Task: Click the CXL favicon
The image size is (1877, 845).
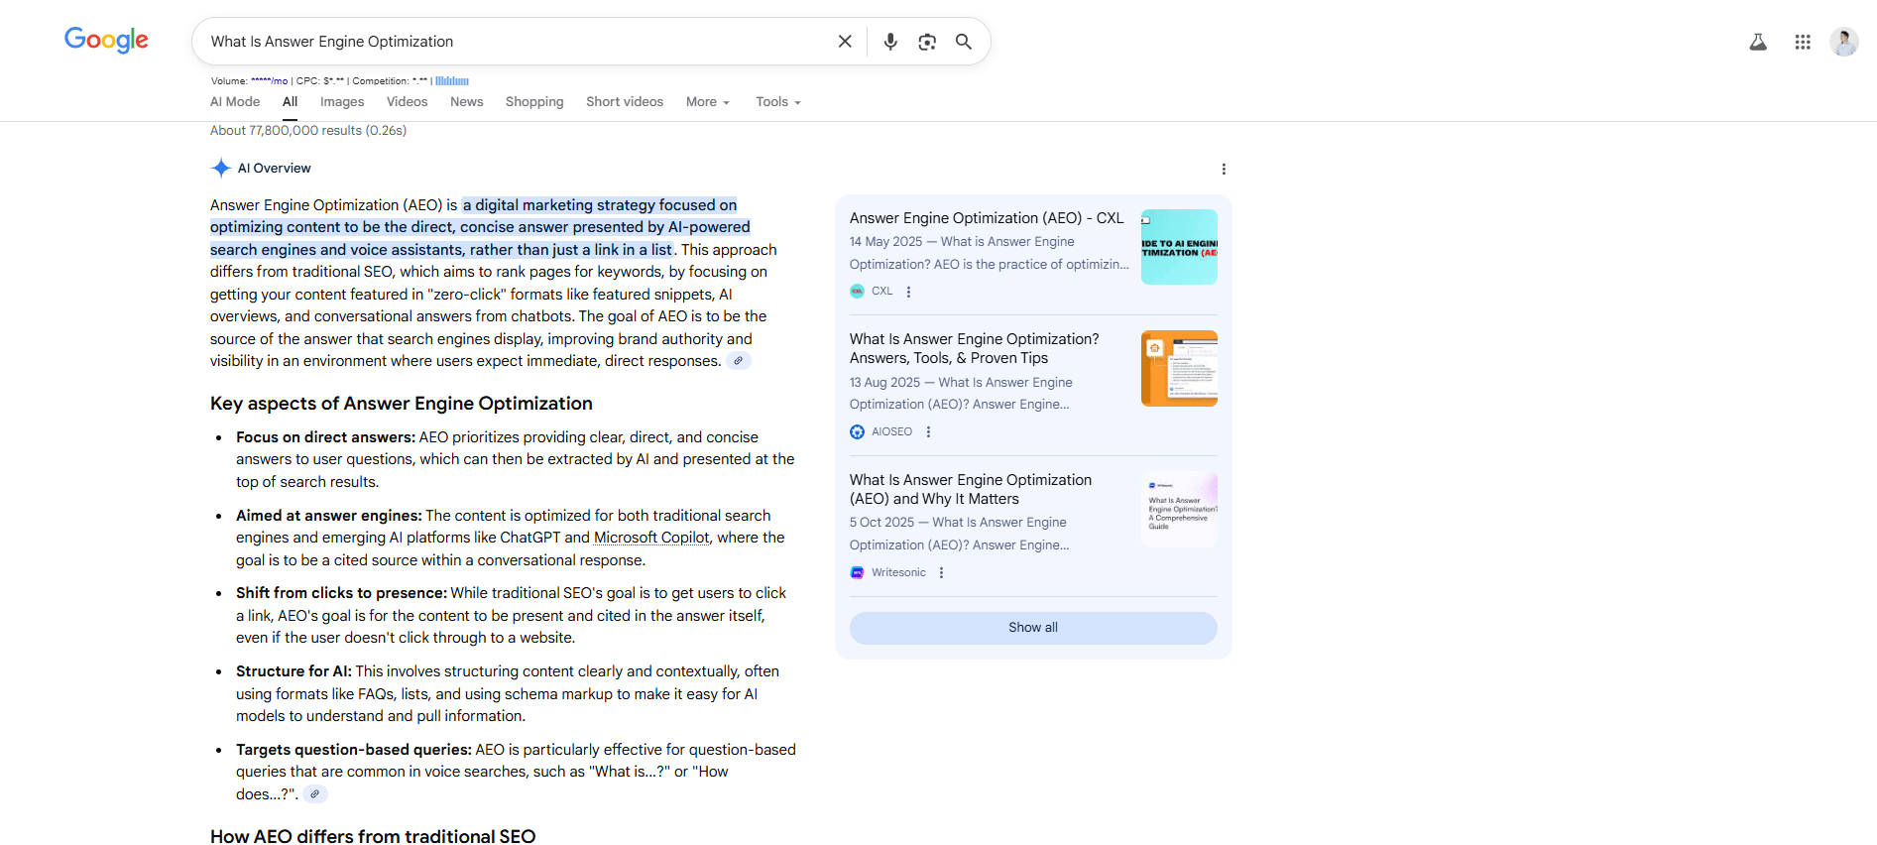Action: (857, 292)
